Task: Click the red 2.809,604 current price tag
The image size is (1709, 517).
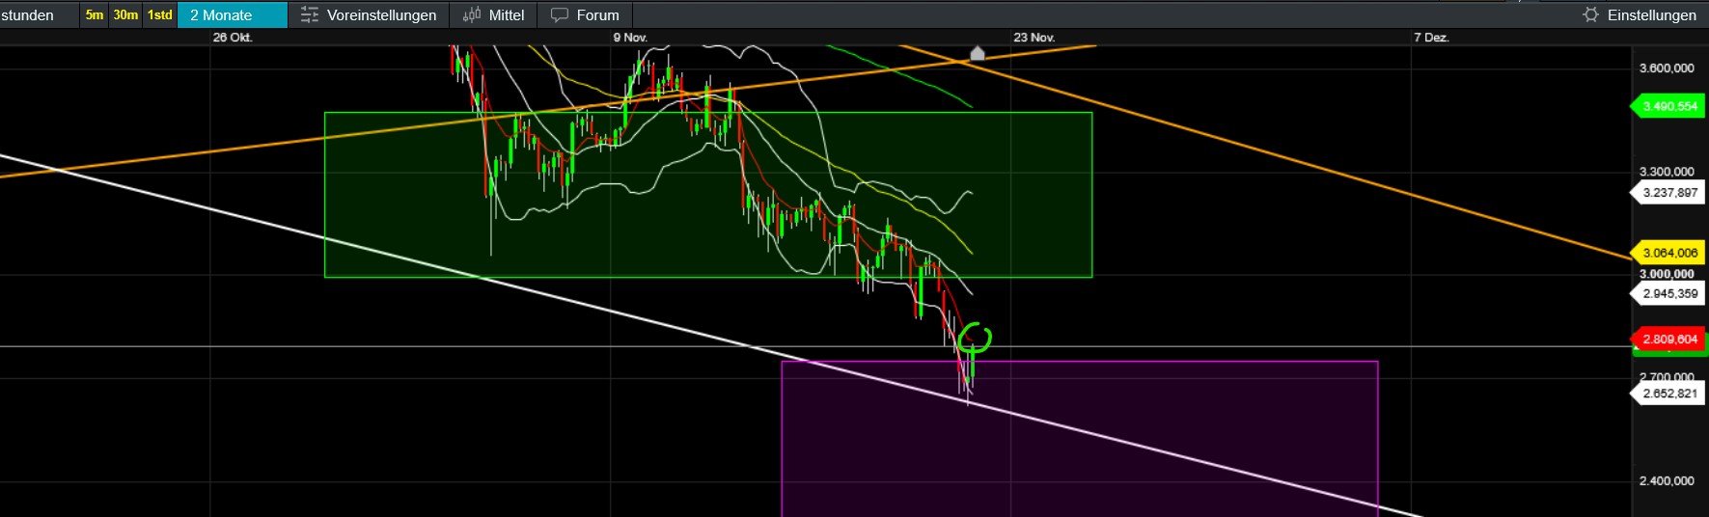Action: point(1669,340)
